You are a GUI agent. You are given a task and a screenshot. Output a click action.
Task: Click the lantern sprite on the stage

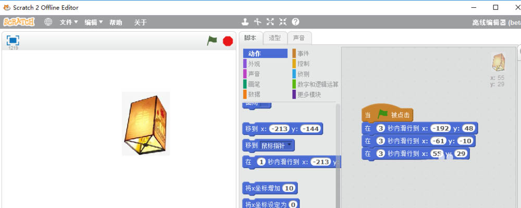[x=145, y=124]
